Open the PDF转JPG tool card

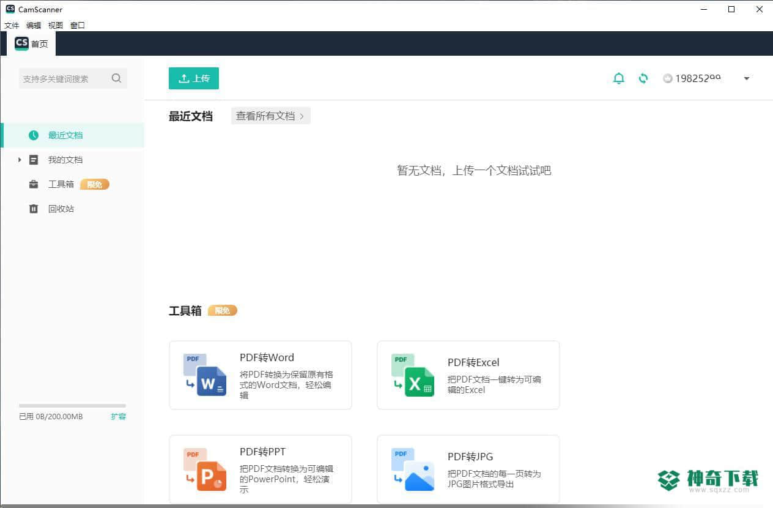point(468,469)
